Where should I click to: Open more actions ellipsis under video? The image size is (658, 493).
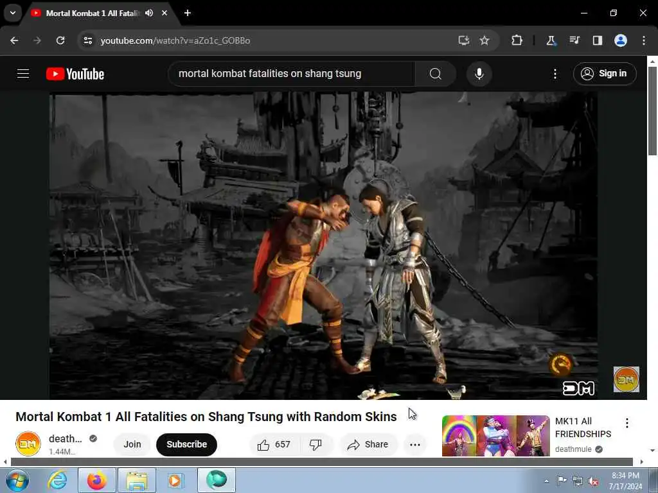pos(414,444)
